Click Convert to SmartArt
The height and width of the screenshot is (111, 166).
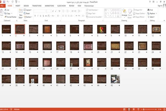click(94, 17)
